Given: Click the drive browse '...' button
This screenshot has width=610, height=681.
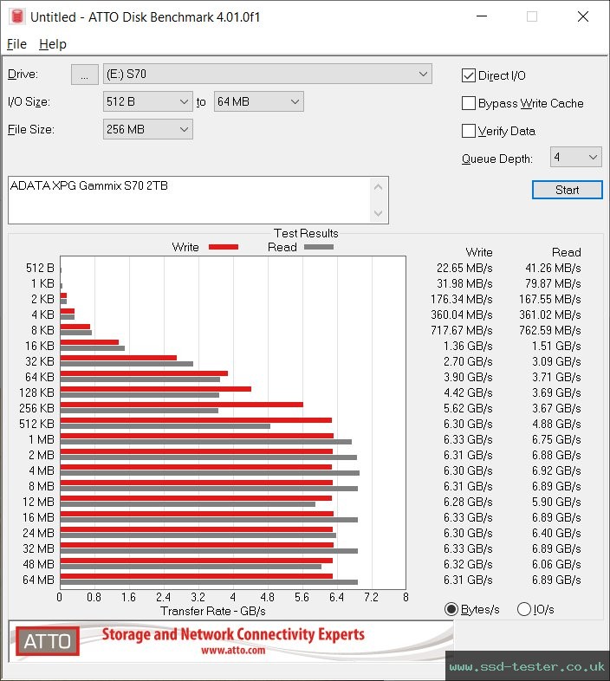Looking at the screenshot, I should pyautogui.click(x=84, y=75).
